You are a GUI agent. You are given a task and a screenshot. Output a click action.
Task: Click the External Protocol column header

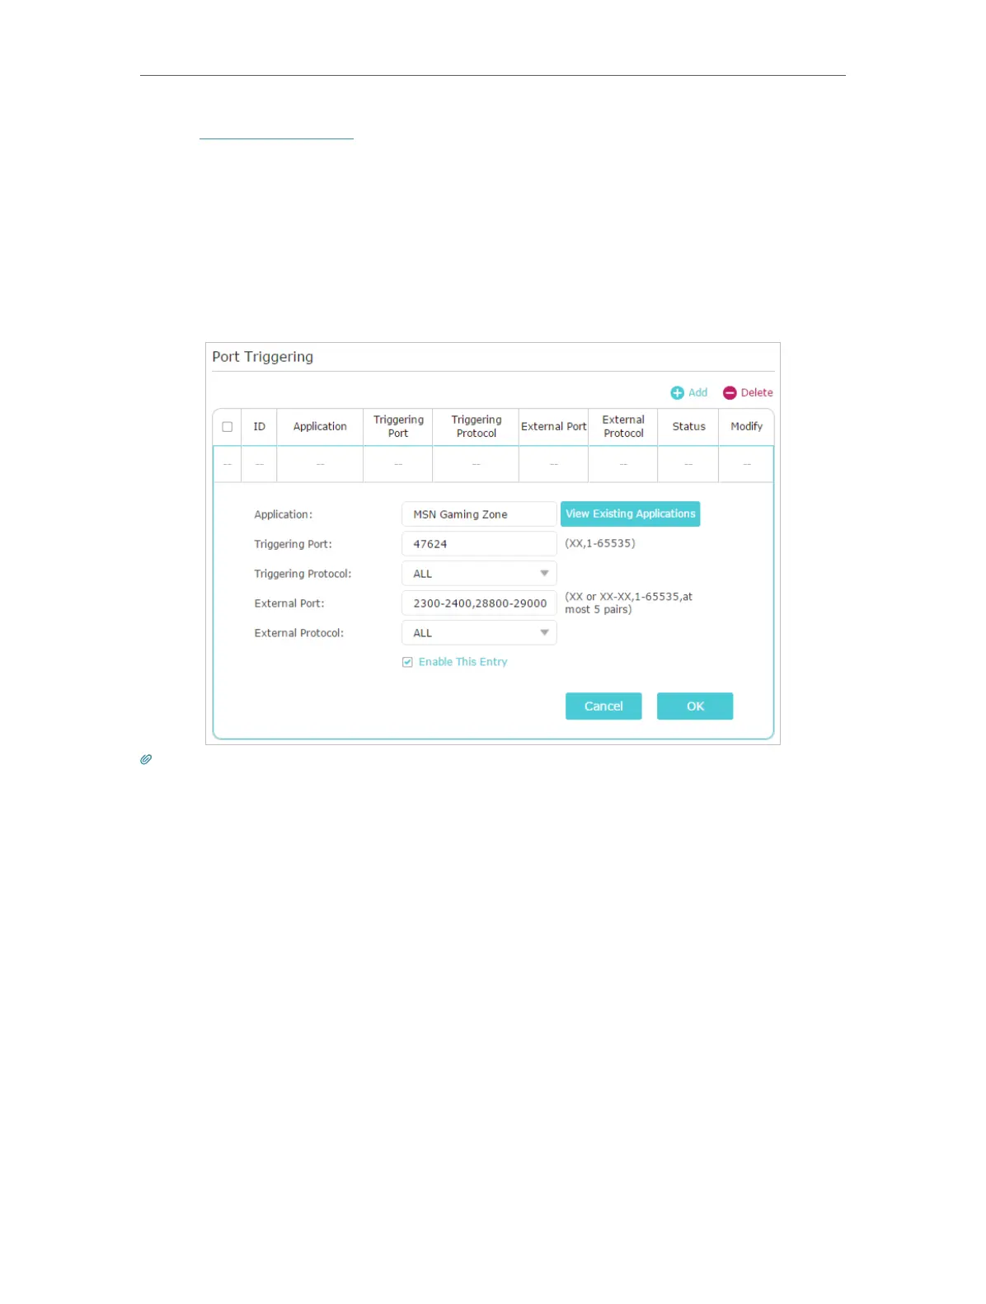623,427
